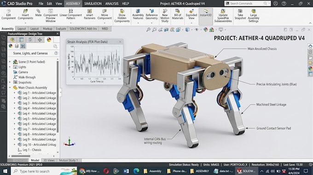
Task: Select Move Component tool
Action: (104, 14)
